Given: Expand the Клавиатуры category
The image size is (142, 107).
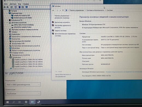Looking at the screenshot, I should [8, 34].
